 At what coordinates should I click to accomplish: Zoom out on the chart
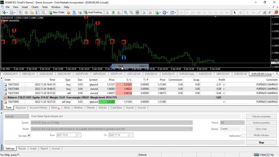pyautogui.click(x=132, y=13)
